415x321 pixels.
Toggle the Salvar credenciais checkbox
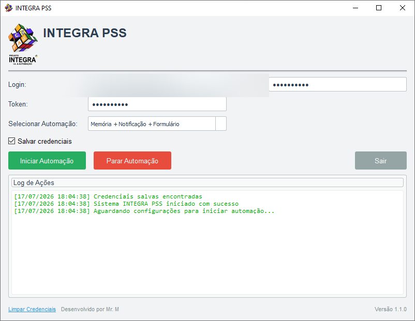pos(12,141)
